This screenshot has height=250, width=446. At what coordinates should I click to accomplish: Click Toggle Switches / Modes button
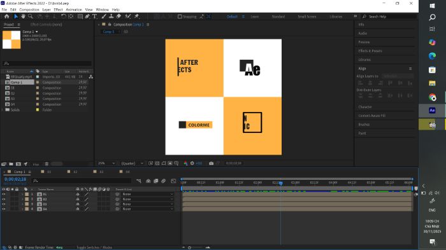point(94,247)
